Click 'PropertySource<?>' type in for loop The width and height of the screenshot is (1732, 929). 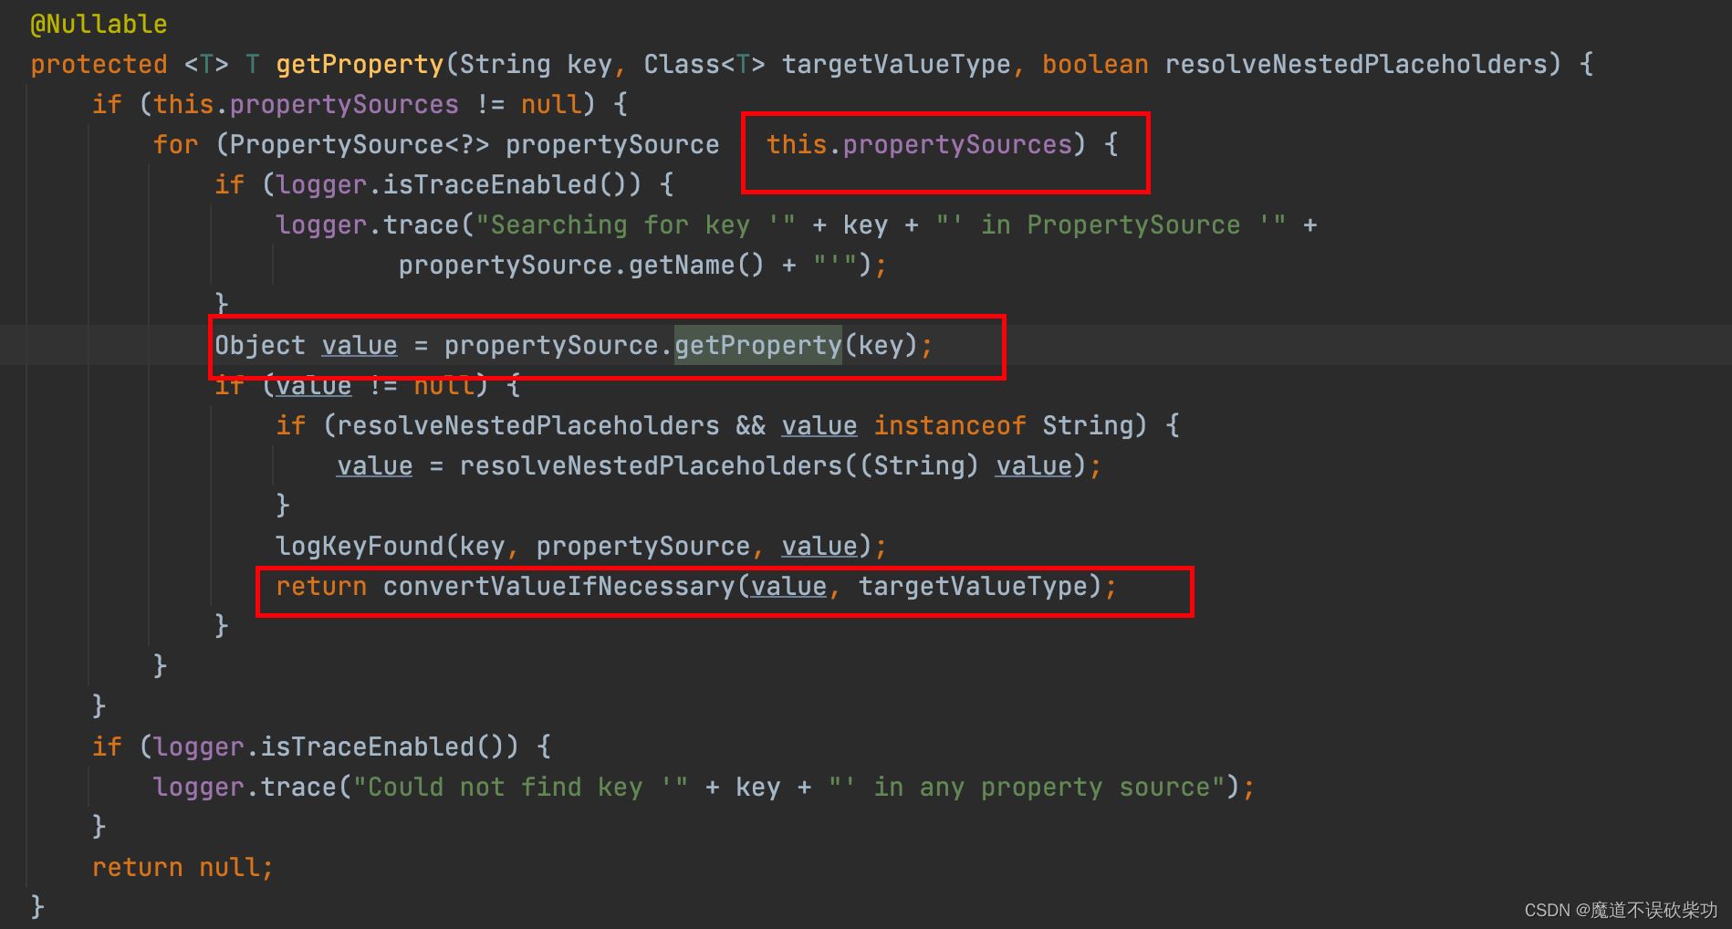click(x=359, y=145)
